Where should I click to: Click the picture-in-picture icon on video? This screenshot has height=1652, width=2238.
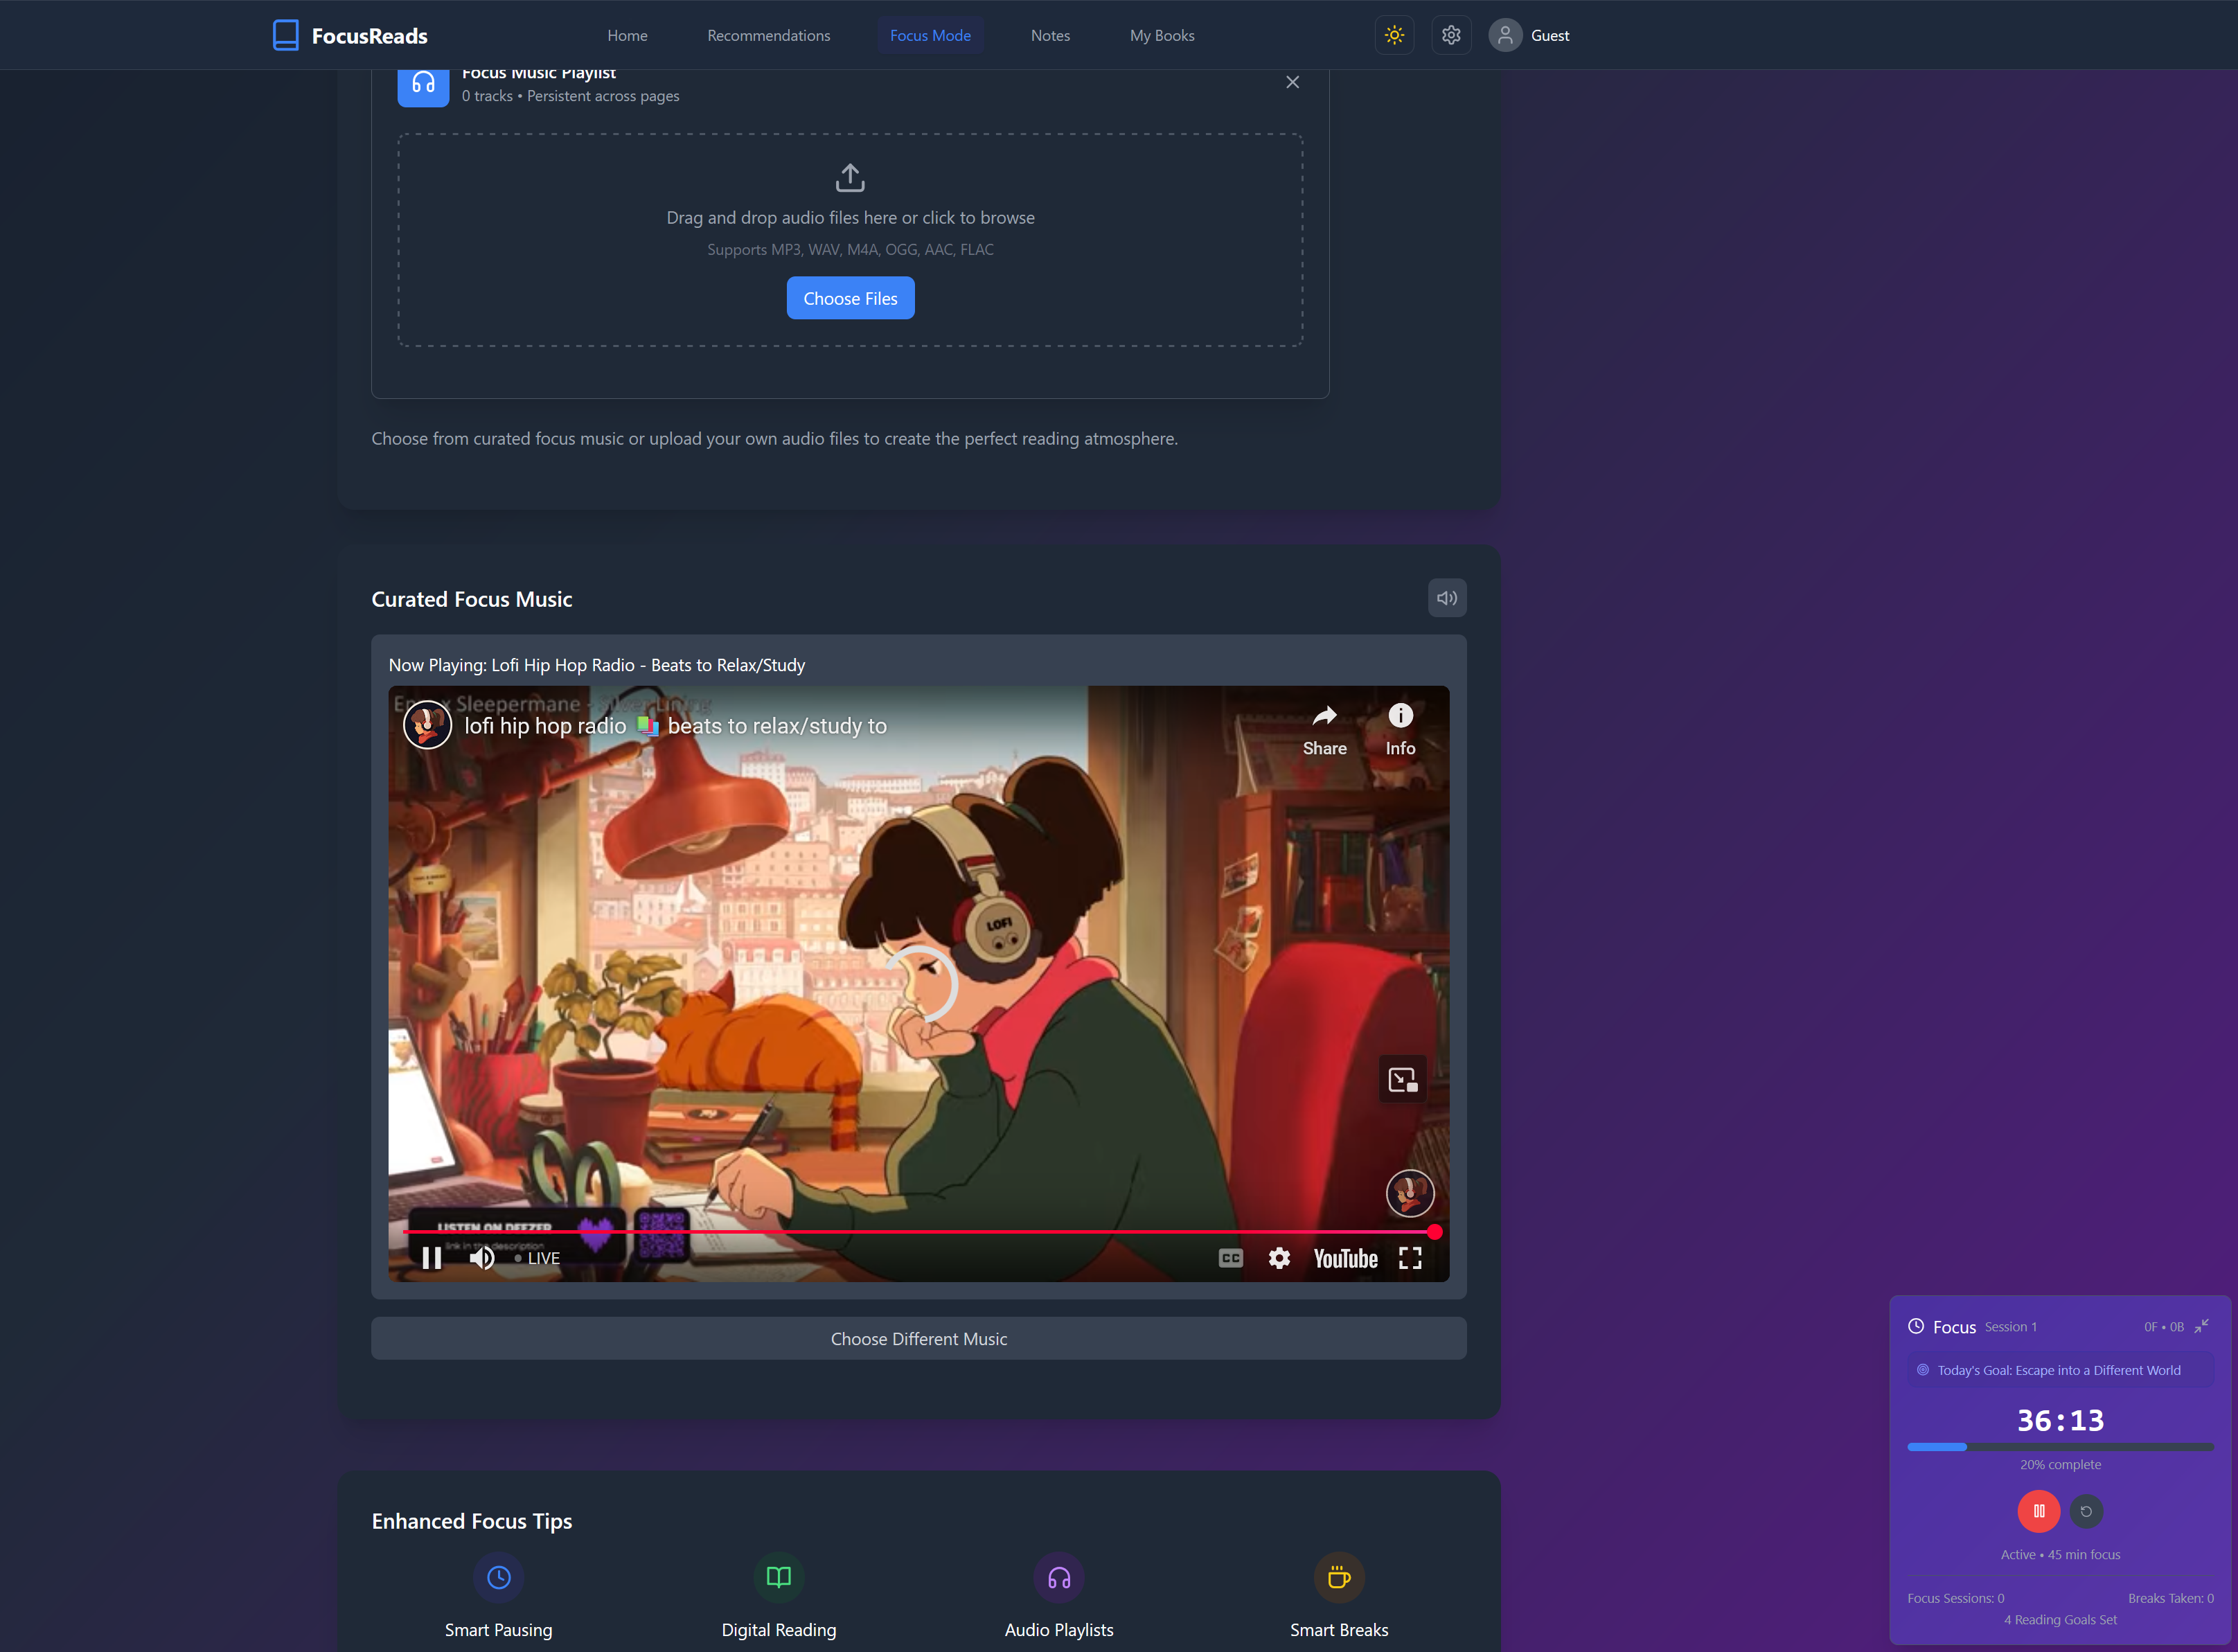tap(1402, 1079)
